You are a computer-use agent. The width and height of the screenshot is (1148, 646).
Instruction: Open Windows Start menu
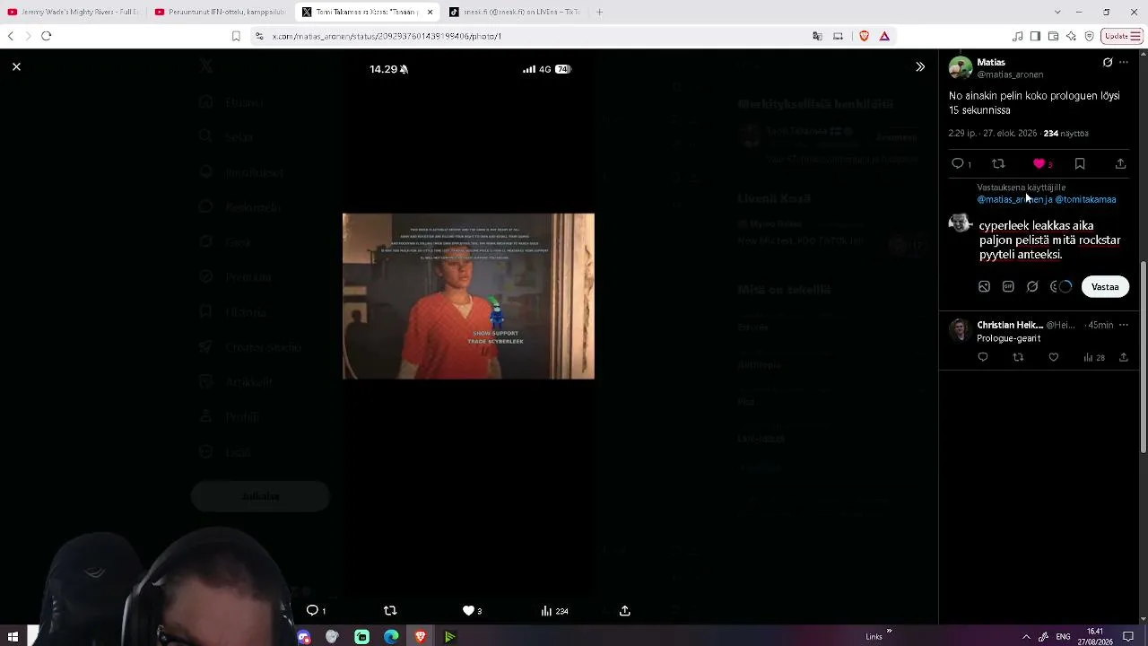pyautogui.click(x=13, y=636)
